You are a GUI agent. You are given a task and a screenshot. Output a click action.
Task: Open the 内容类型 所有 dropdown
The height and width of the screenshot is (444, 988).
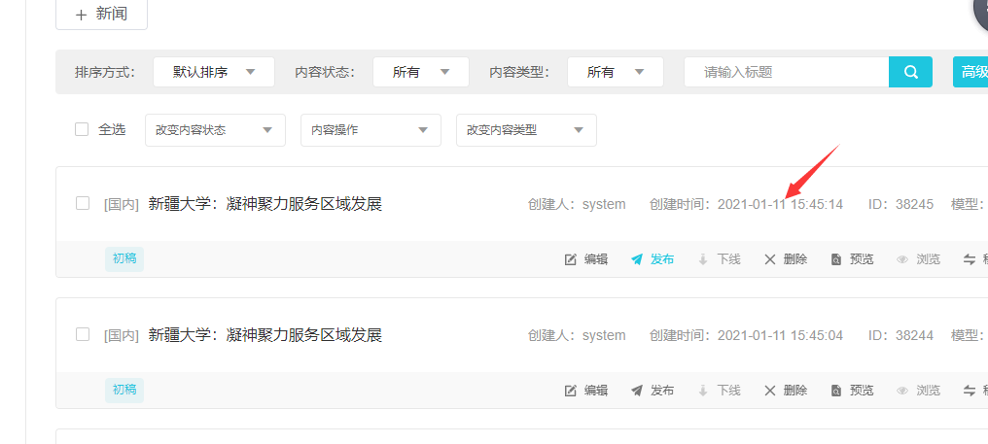click(616, 72)
